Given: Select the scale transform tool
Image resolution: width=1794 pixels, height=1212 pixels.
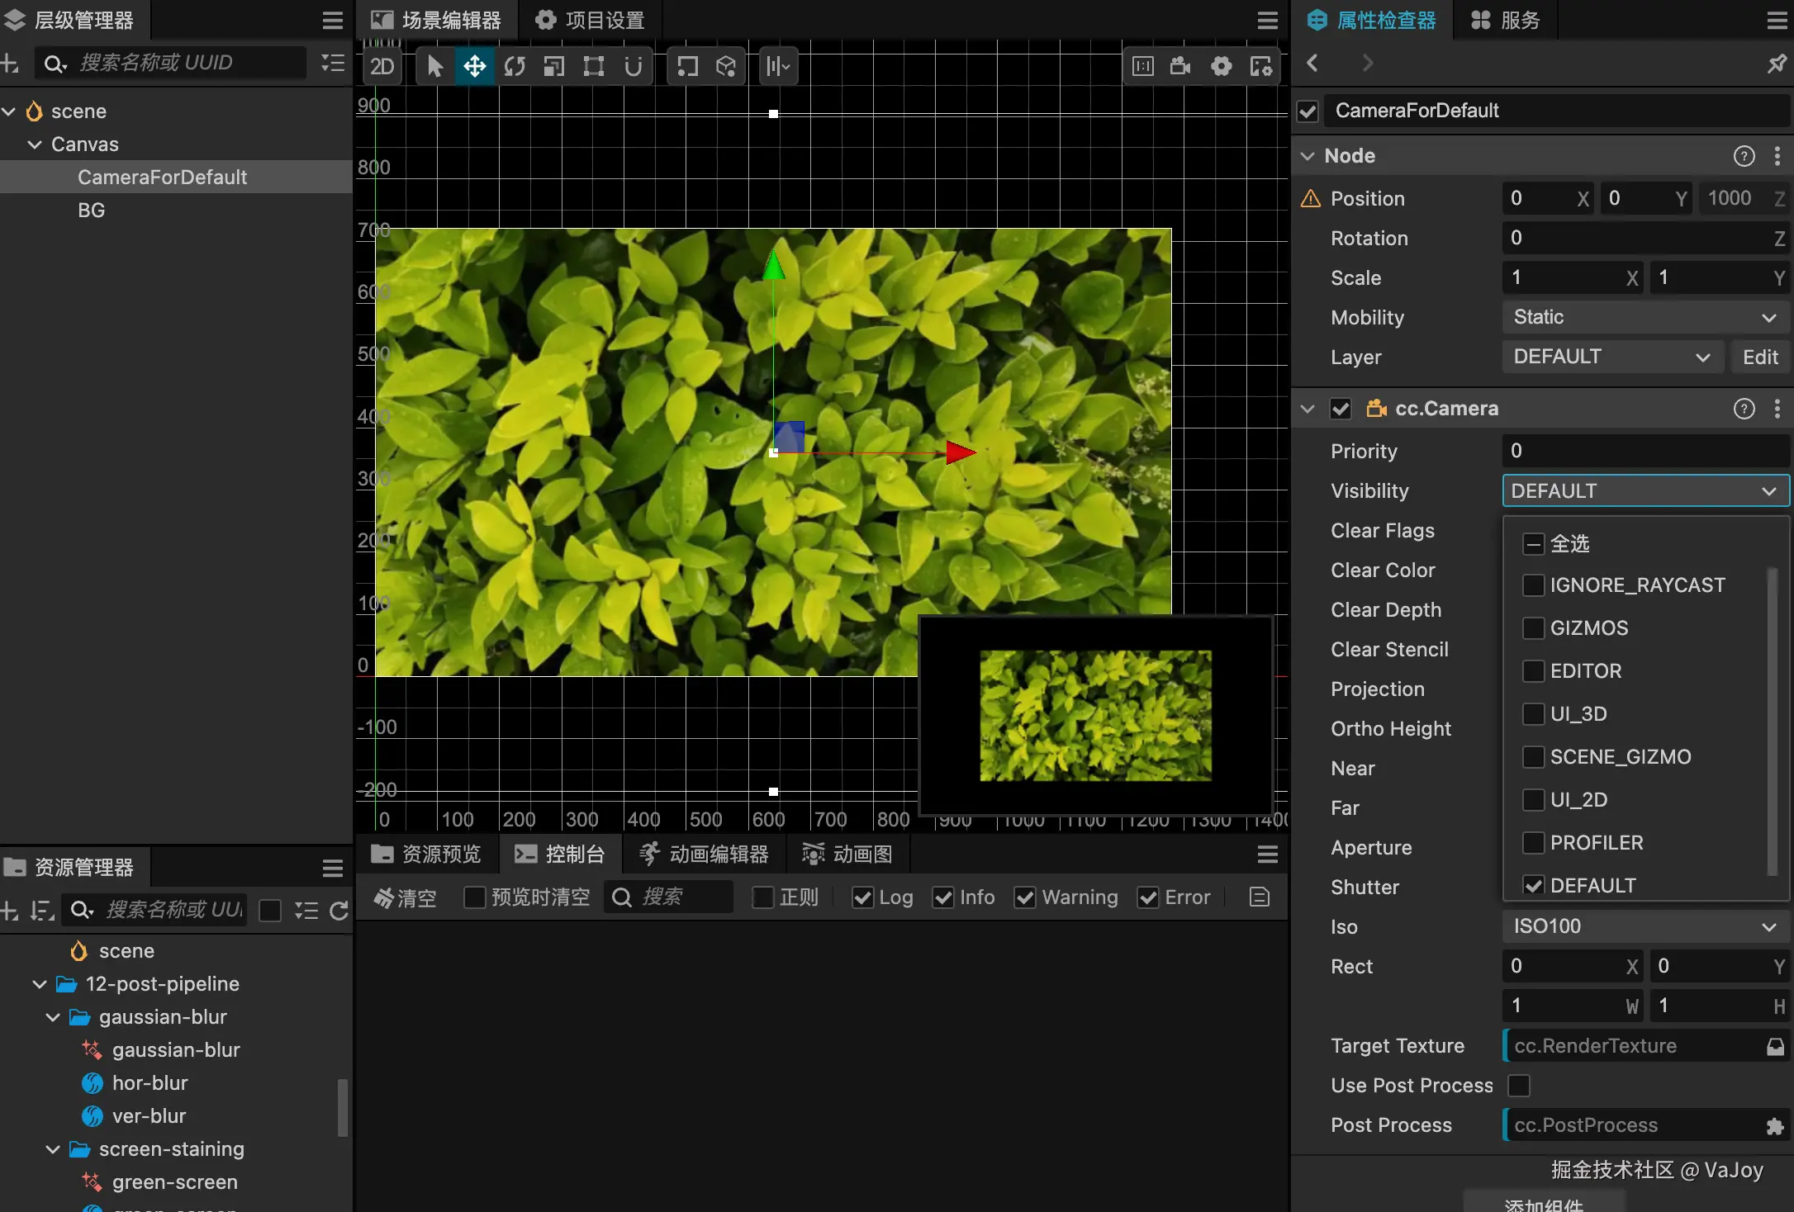Looking at the screenshot, I should [x=554, y=66].
